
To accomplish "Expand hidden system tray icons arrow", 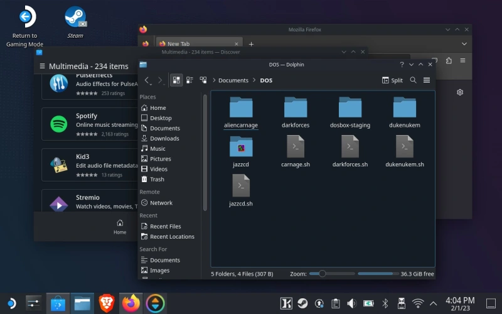I will click(x=433, y=304).
